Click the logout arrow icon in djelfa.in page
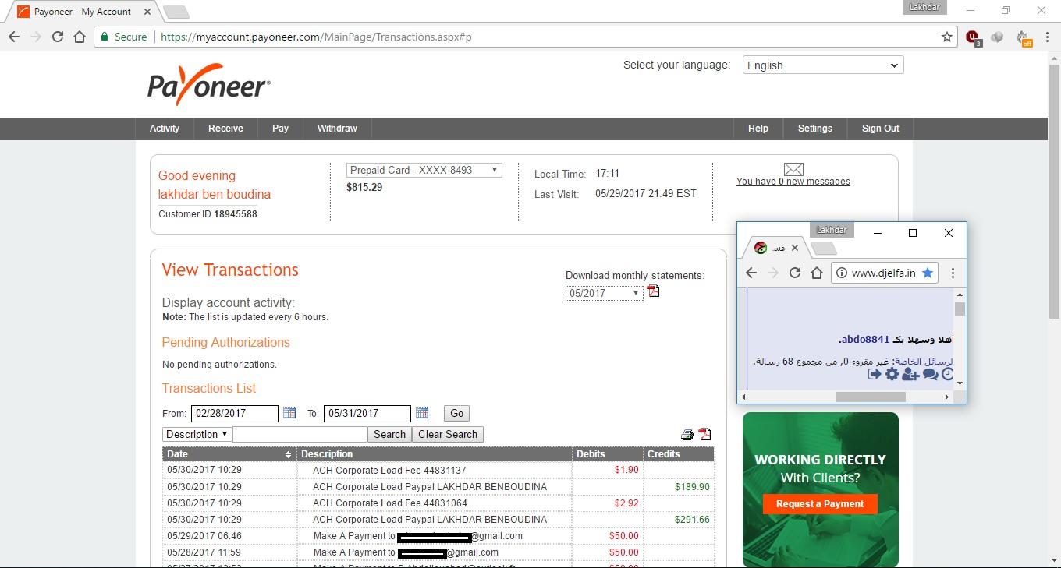This screenshot has width=1061, height=568. pyautogui.click(x=875, y=374)
